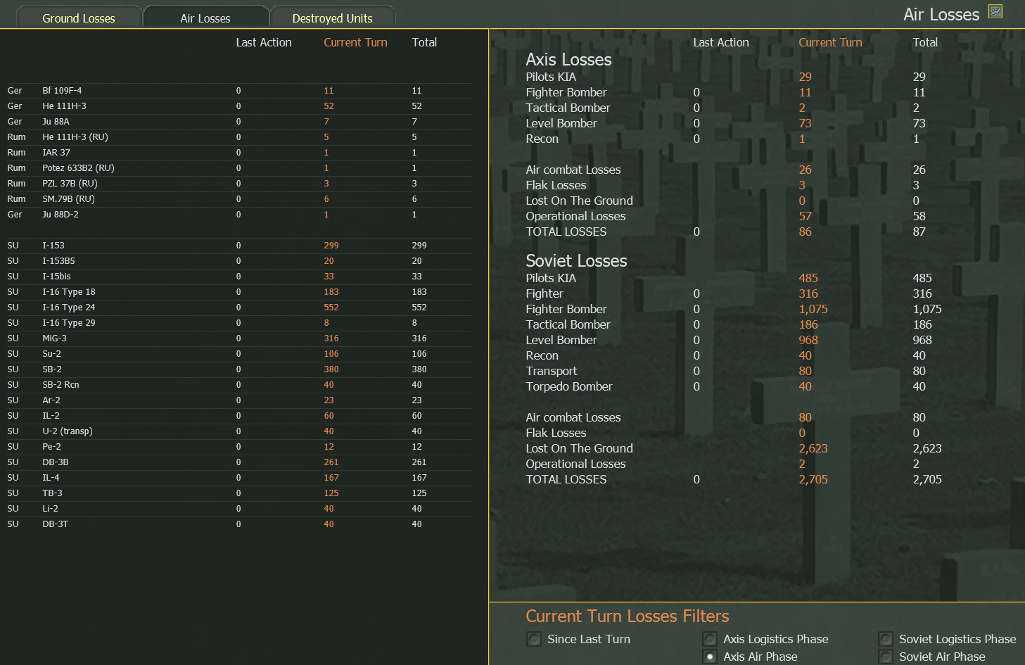Open the Destroyed Units tab

[x=332, y=18]
